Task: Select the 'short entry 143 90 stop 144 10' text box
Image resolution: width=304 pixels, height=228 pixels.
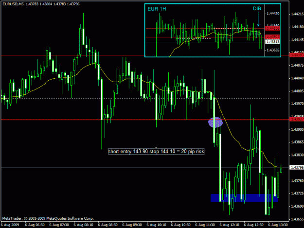Action: (x=156, y=151)
